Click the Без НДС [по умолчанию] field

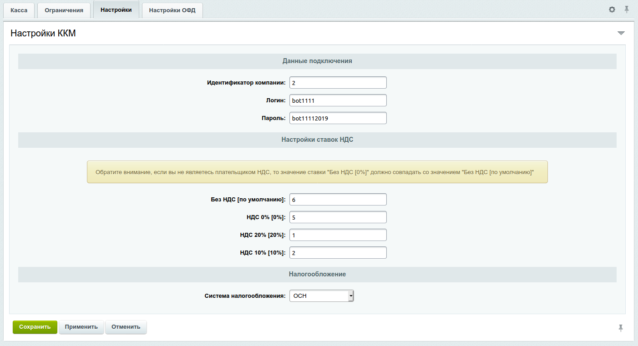point(338,200)
